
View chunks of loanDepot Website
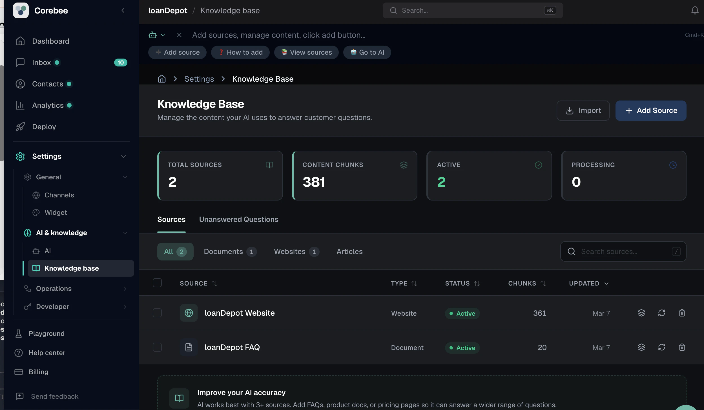tap(641, 313)
